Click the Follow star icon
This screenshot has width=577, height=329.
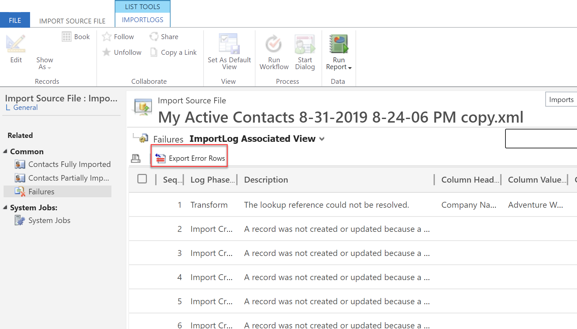coord(107,37)
